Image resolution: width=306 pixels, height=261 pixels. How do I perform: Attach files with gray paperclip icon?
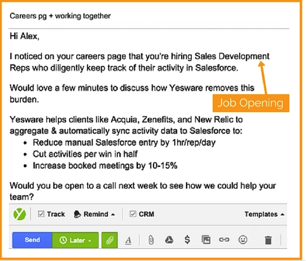pyautogui.click(x=151, y=240)
